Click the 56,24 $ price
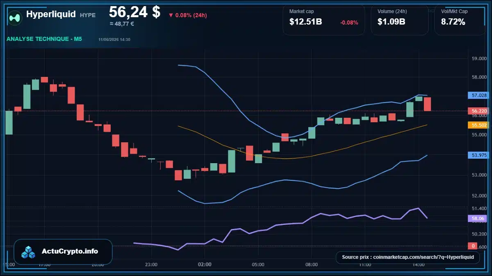The image size is (492, 276). tap(134, 12)
